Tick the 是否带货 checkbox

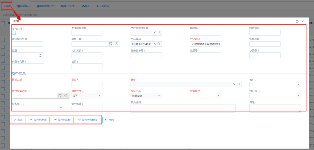click(14, 33)
